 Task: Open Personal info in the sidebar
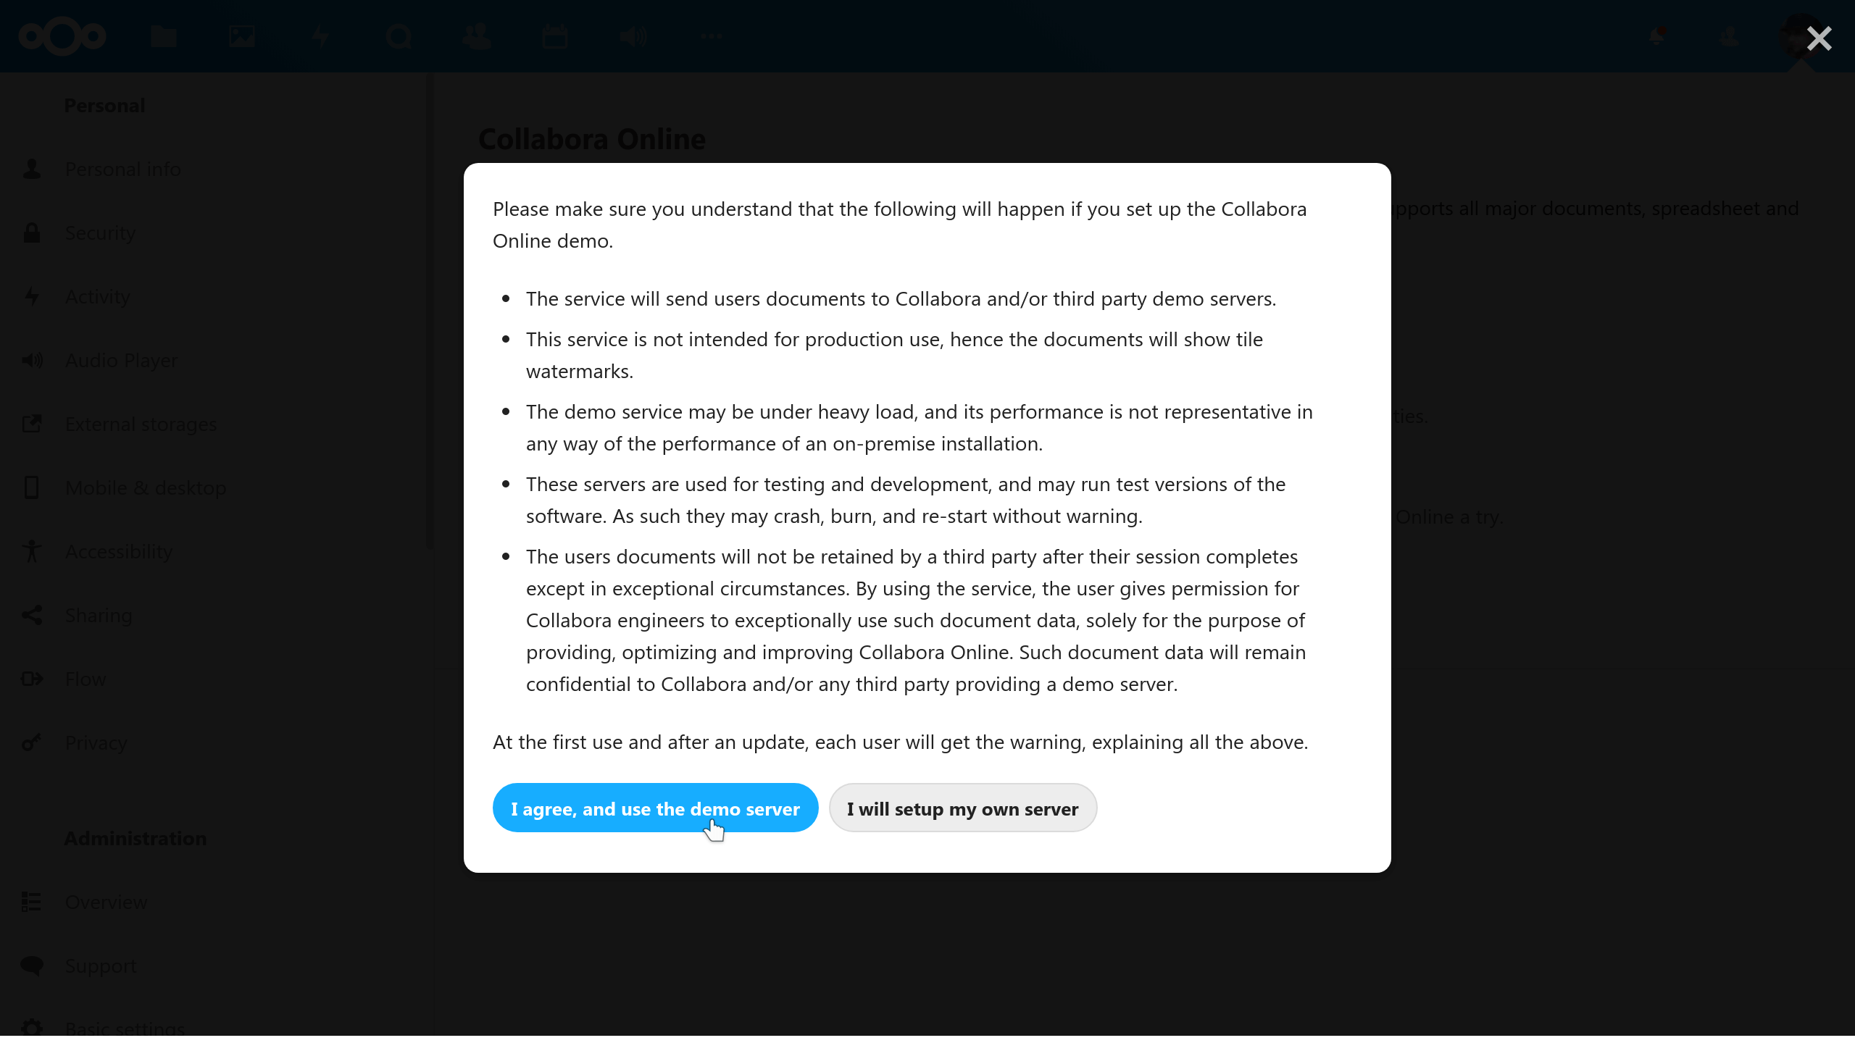123,169
